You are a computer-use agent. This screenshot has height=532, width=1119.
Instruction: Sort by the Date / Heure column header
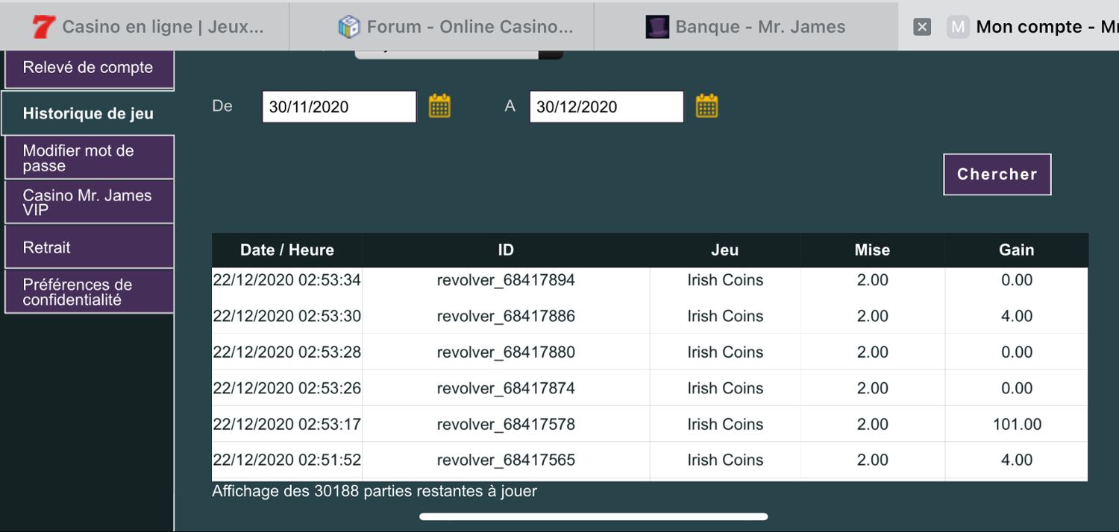(286, 250)
